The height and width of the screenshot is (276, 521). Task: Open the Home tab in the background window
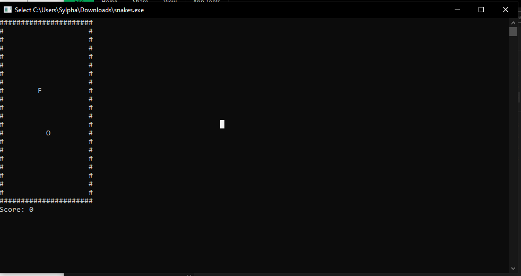pos(109,2)
